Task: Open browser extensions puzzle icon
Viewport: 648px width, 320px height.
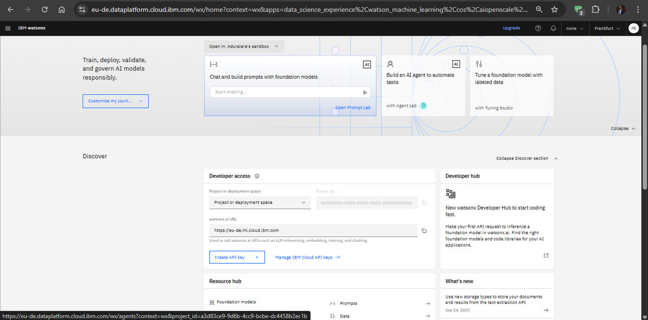Action: (596, 9)
